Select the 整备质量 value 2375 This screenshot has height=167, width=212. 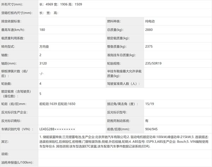click(x=149, y=47)
